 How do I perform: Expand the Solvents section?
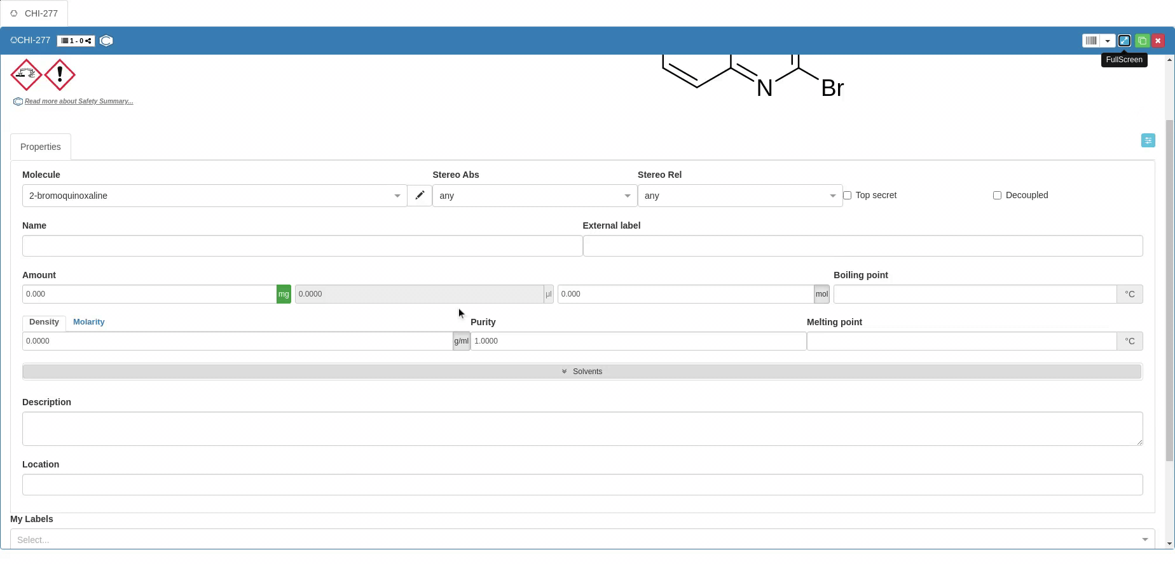coord(582,372)
